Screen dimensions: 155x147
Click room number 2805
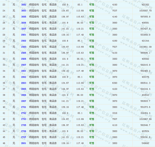click(x=23, y=89)
